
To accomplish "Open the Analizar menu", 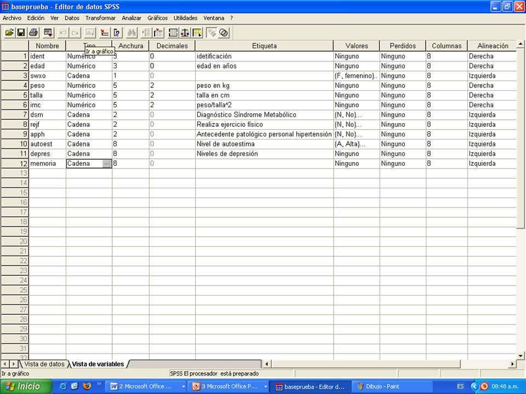I will click(131, 18).
